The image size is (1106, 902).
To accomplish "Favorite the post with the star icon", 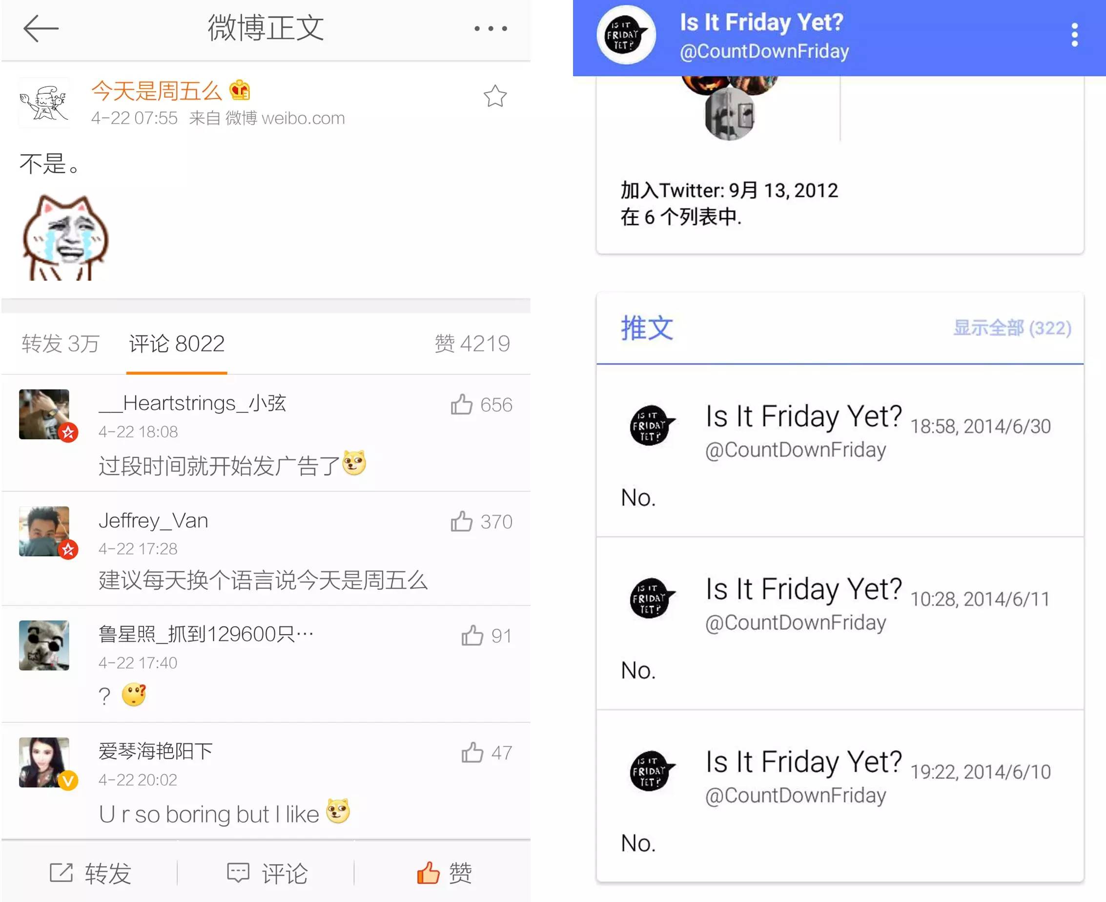I will (x=494, y=96).
